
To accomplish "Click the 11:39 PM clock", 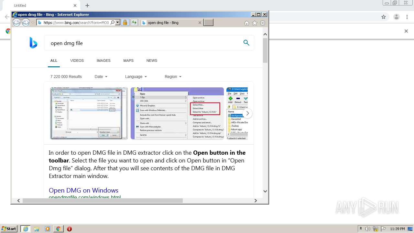I will [398, 229].
